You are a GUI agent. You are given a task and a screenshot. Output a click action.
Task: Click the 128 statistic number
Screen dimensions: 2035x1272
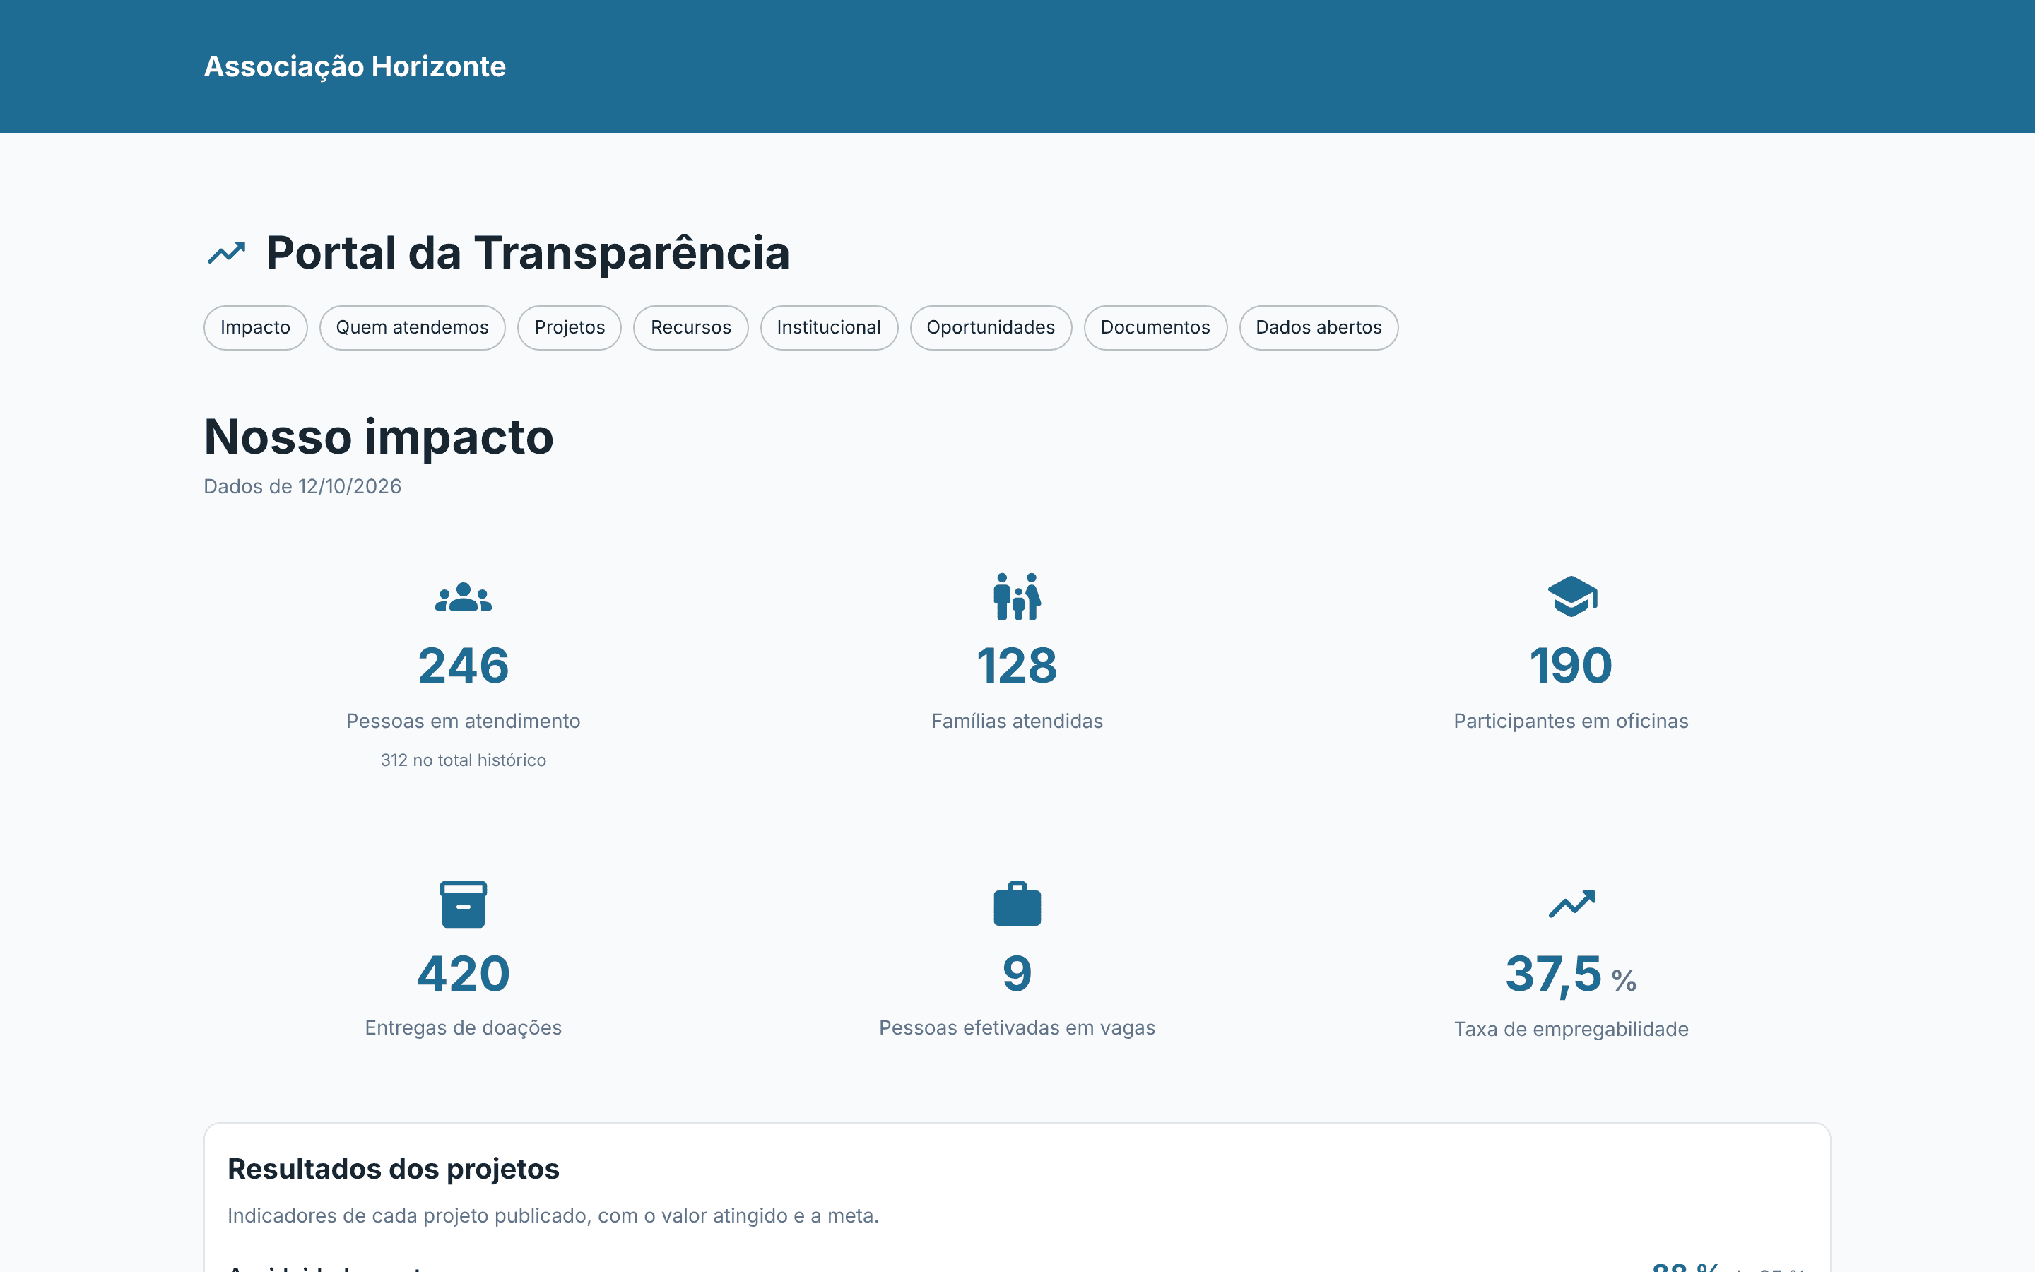pos(1017,666)
